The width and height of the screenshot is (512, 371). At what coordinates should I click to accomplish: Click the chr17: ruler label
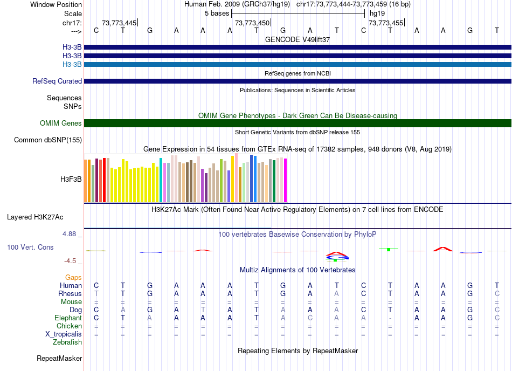72,23
